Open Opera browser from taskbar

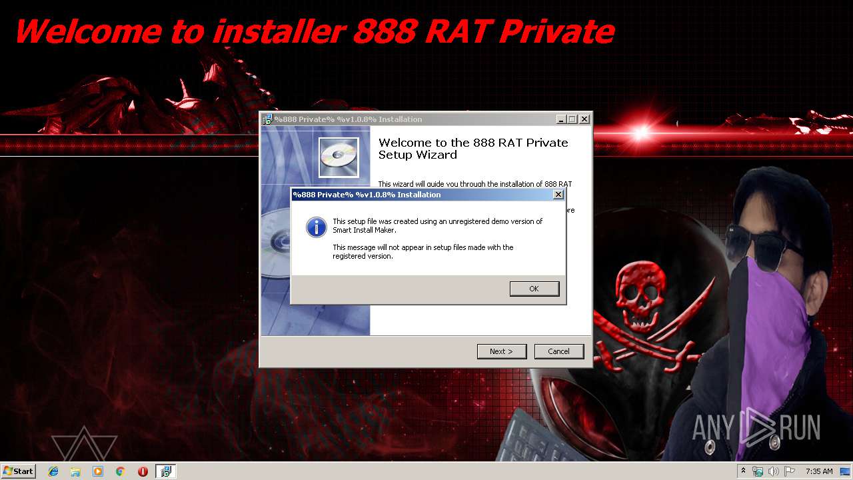coord(143,471)
